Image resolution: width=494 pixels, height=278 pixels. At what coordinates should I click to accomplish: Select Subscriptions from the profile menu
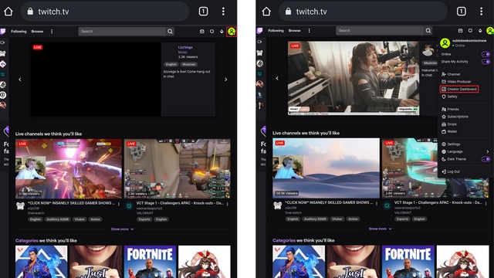click(x=455, y=117)
